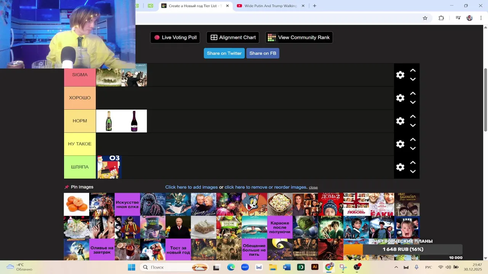Viewport: 488px width, 274px height.
Task: Select the 'Обещание больше не пить' tile
Action: (x=254, y=250)
